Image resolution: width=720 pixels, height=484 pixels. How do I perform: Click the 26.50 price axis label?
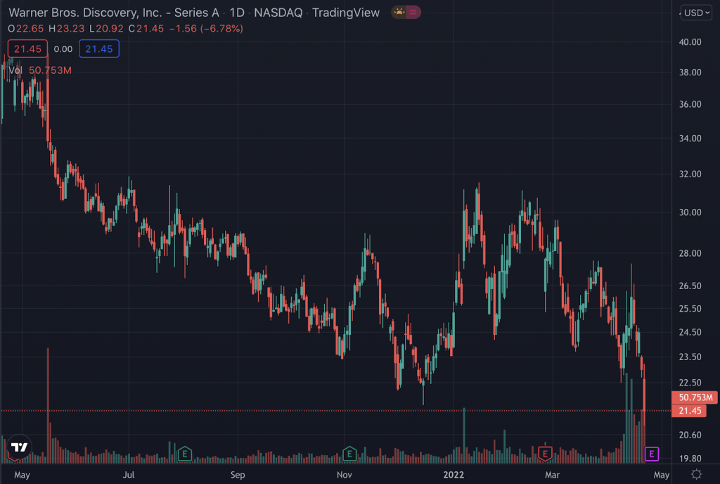[x=690, y=286]
